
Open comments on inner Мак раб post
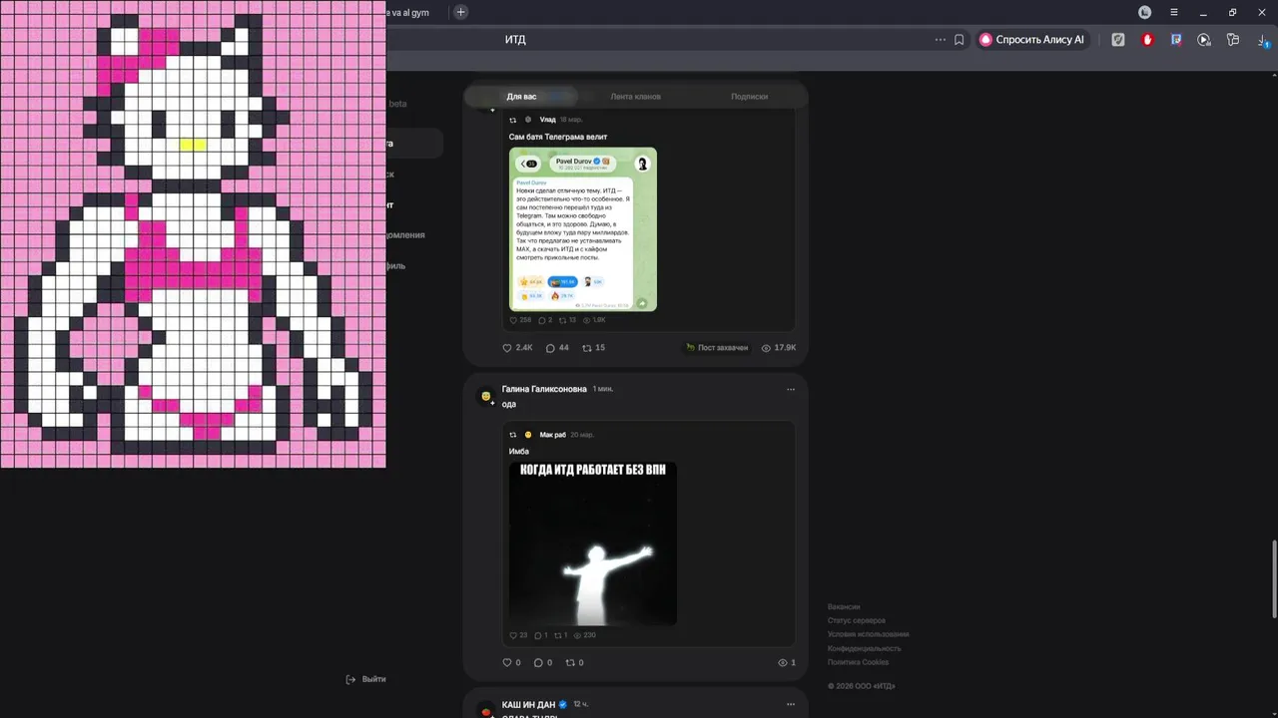pos(541,635)
